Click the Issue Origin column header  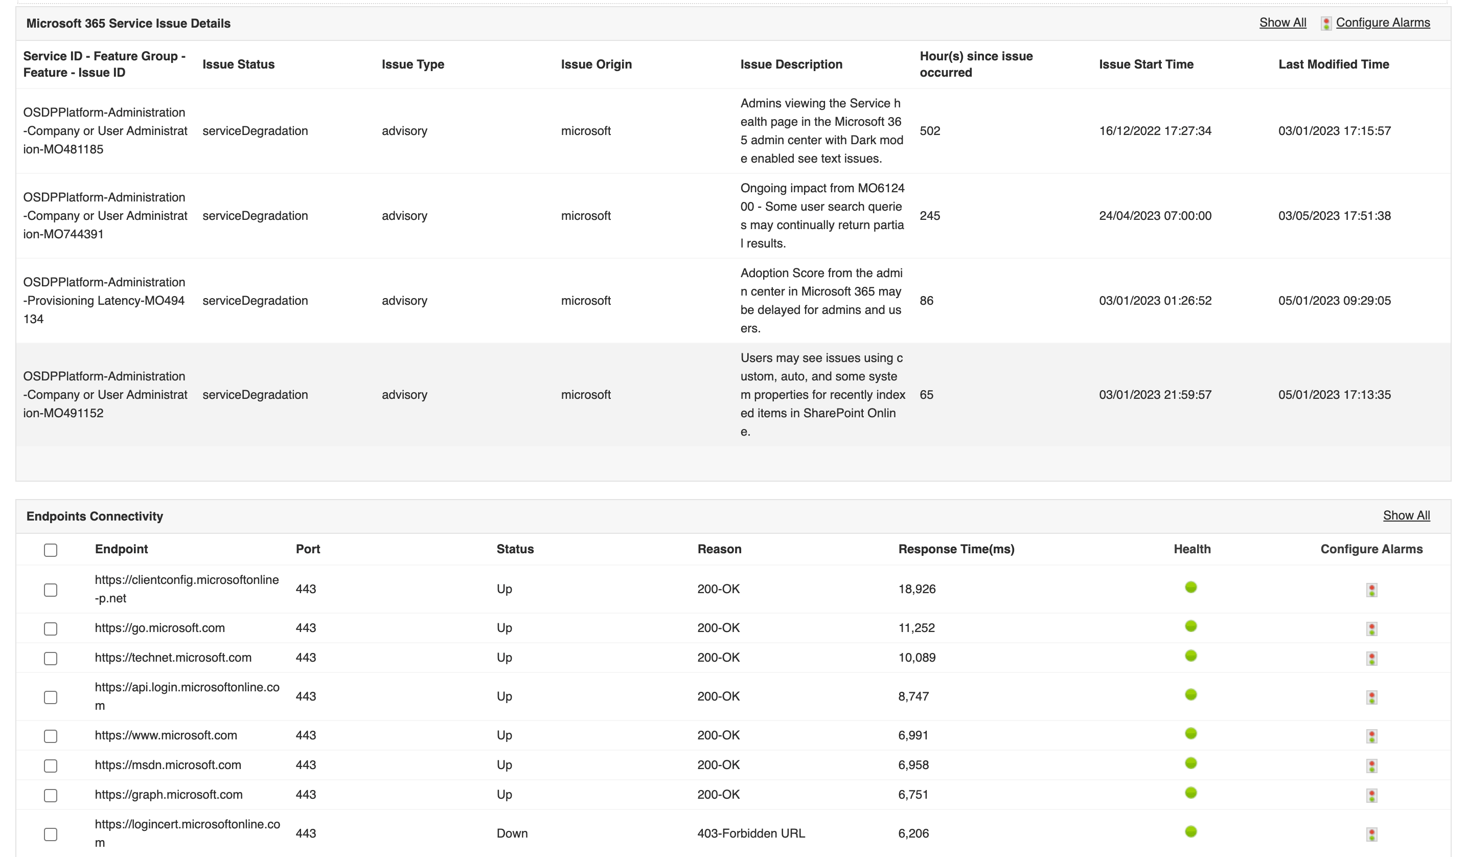596,64
